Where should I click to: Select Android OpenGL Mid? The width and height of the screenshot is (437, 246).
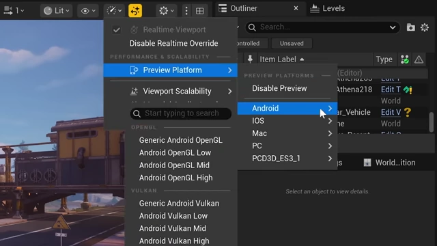[174, 165]
